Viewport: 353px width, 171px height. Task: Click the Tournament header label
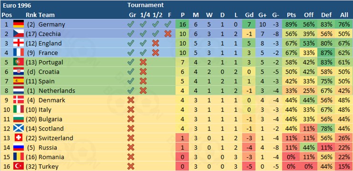coord(145,5)
